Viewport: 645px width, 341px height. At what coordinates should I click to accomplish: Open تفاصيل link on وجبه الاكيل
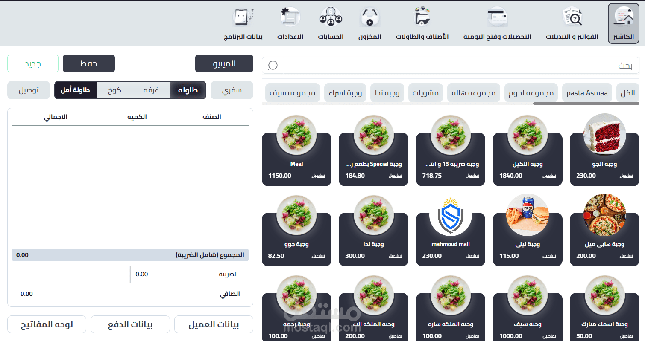coord(549,176)
